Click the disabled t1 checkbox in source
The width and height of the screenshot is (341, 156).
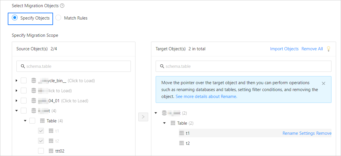41,131
